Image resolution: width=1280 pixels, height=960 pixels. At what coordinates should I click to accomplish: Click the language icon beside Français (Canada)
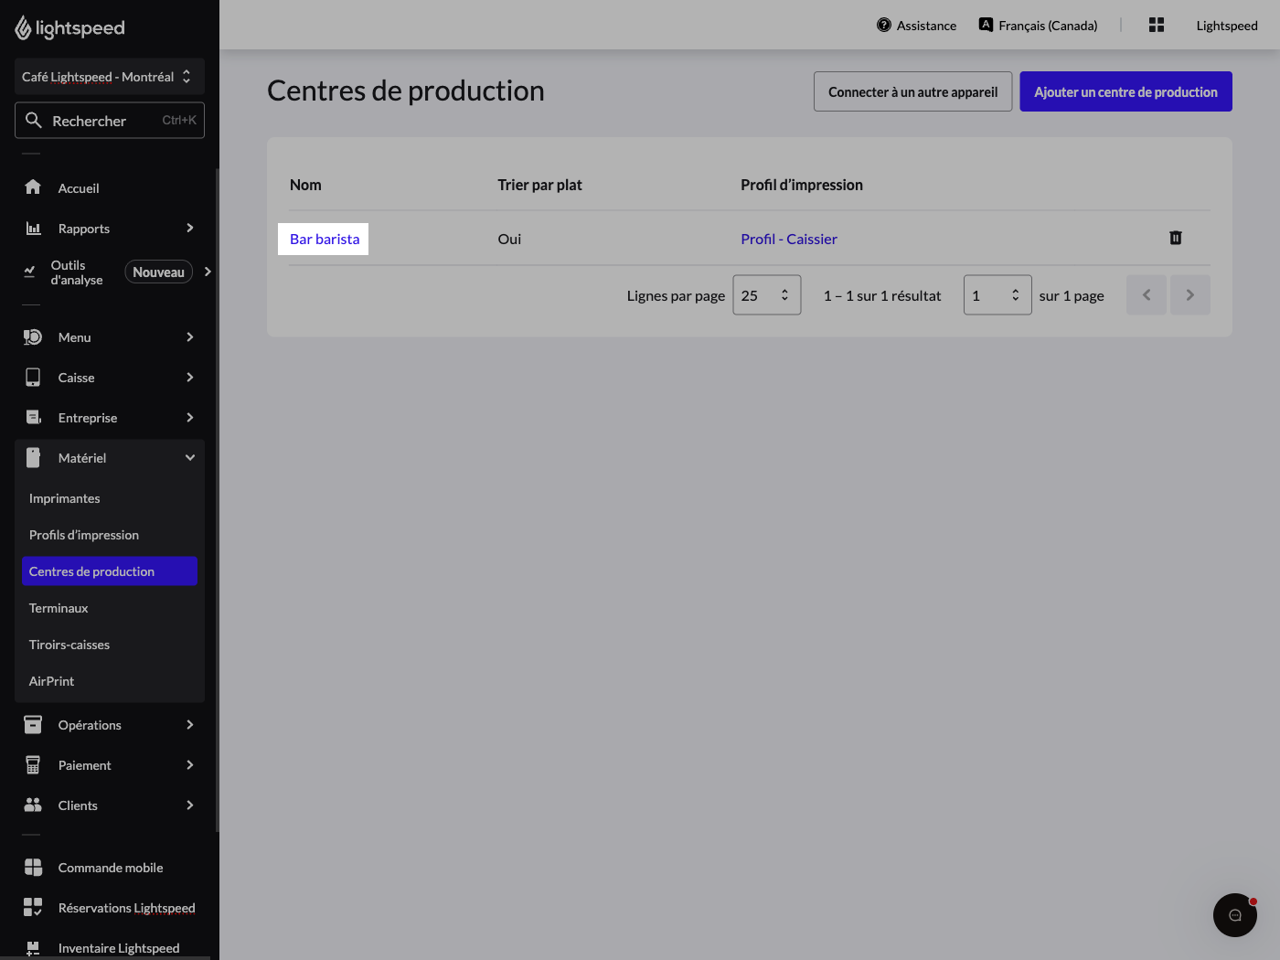click(986, 25)
